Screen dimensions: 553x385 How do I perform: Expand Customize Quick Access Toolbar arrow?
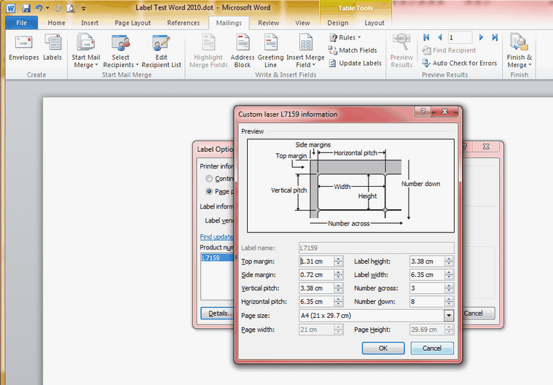84,8
